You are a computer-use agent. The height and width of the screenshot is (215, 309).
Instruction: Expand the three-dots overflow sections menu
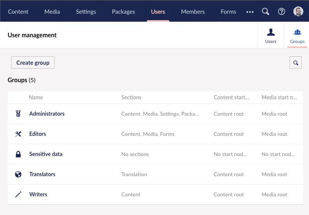[250, 12]
